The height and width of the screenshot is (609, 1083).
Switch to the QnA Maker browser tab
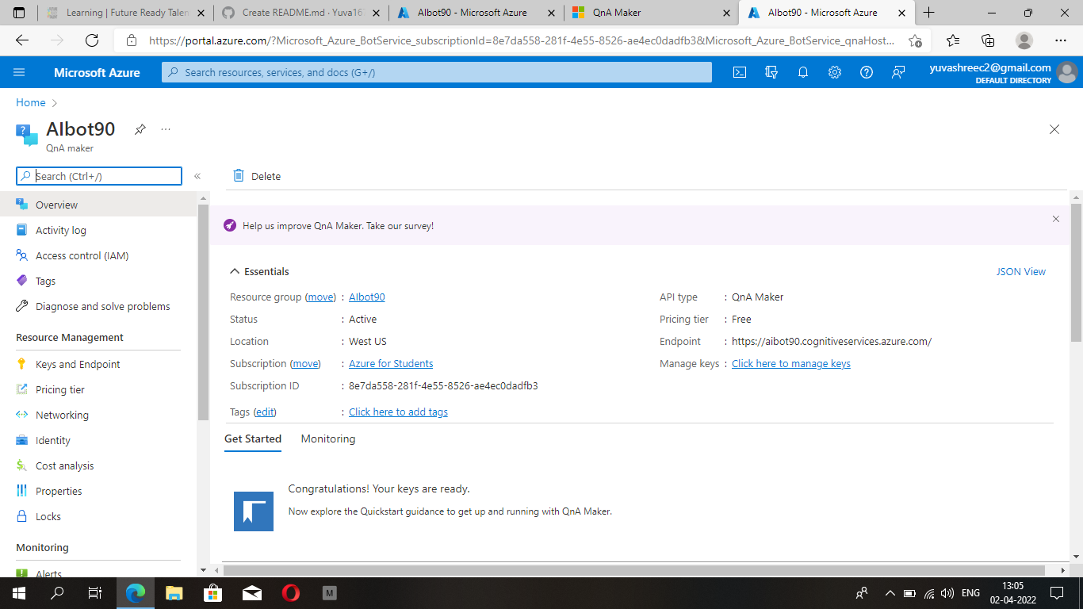click(x=650, y=13)
